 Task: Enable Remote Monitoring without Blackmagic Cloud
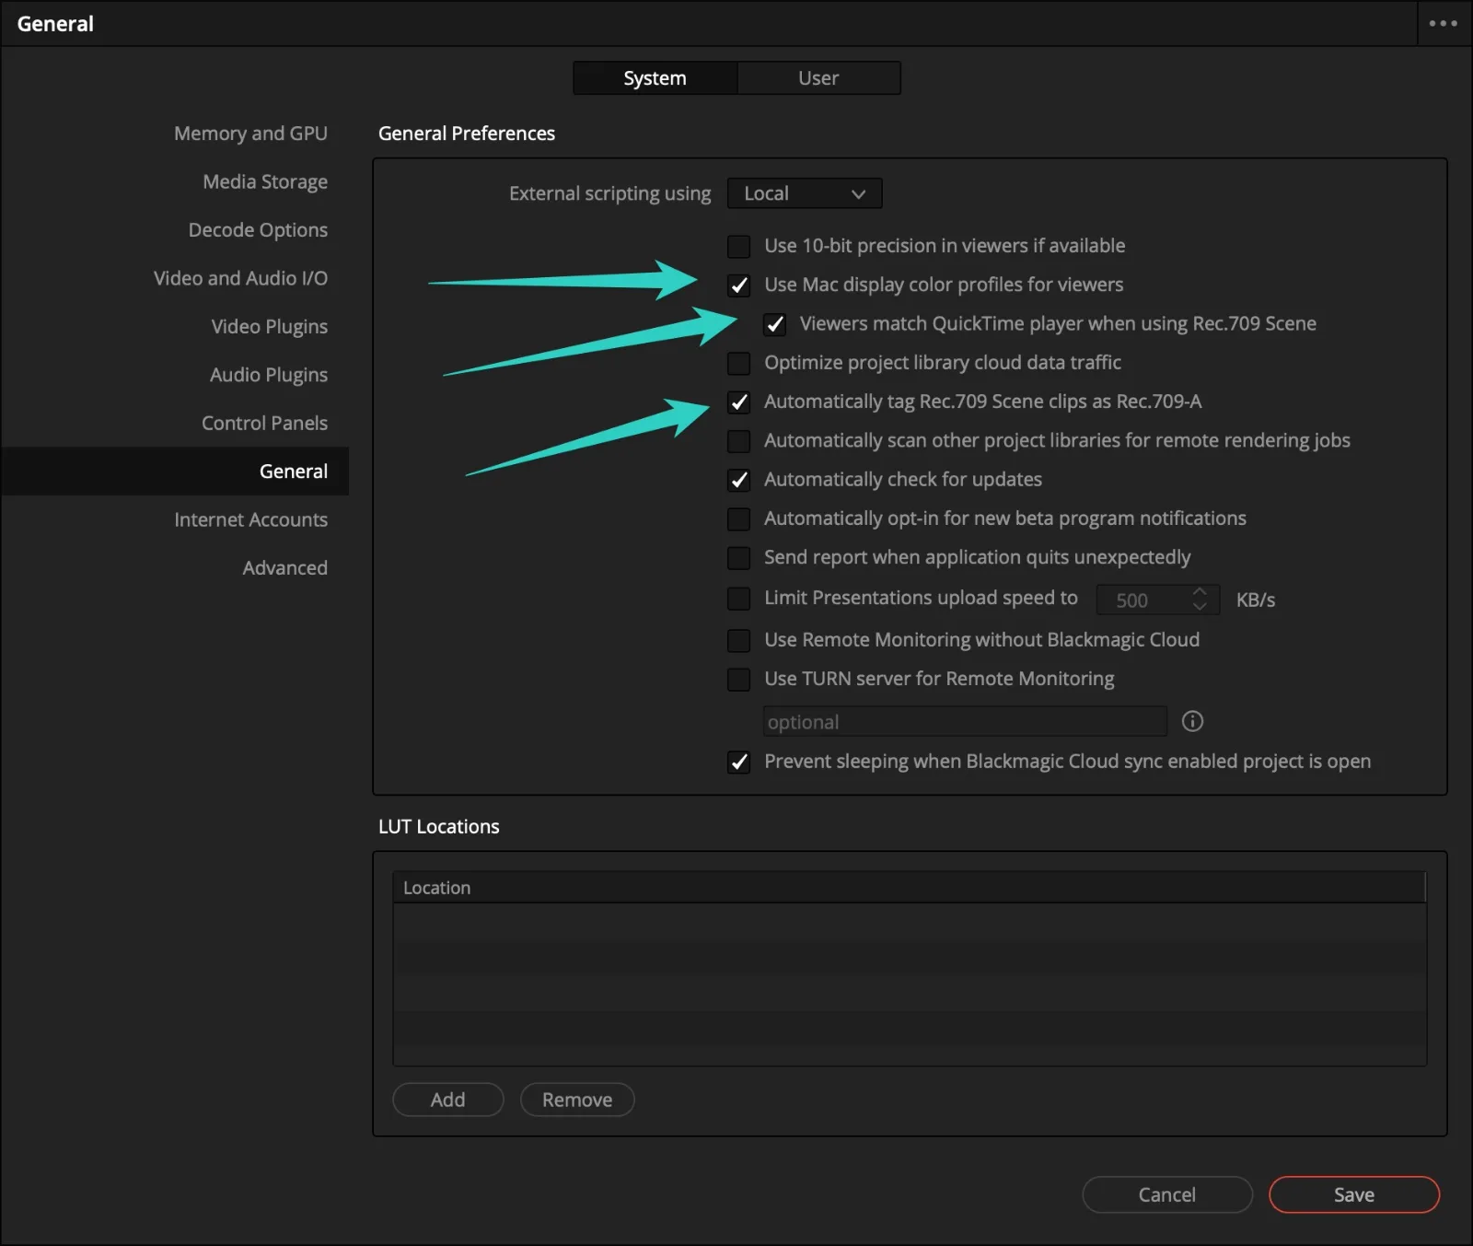click(738, 640)
